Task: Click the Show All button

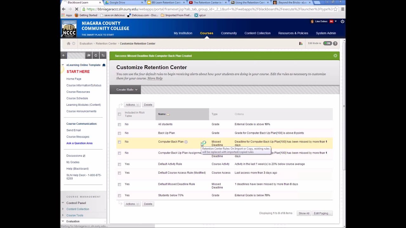Action: pos(304,213)
